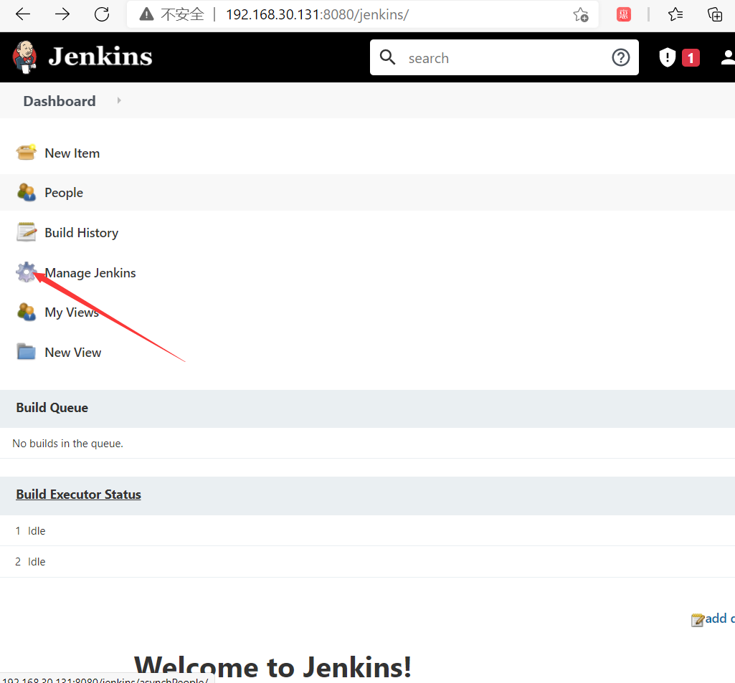Click the People icon in sidebar
This screenshot has width=735, height=683.
click(x=27, y=192)
